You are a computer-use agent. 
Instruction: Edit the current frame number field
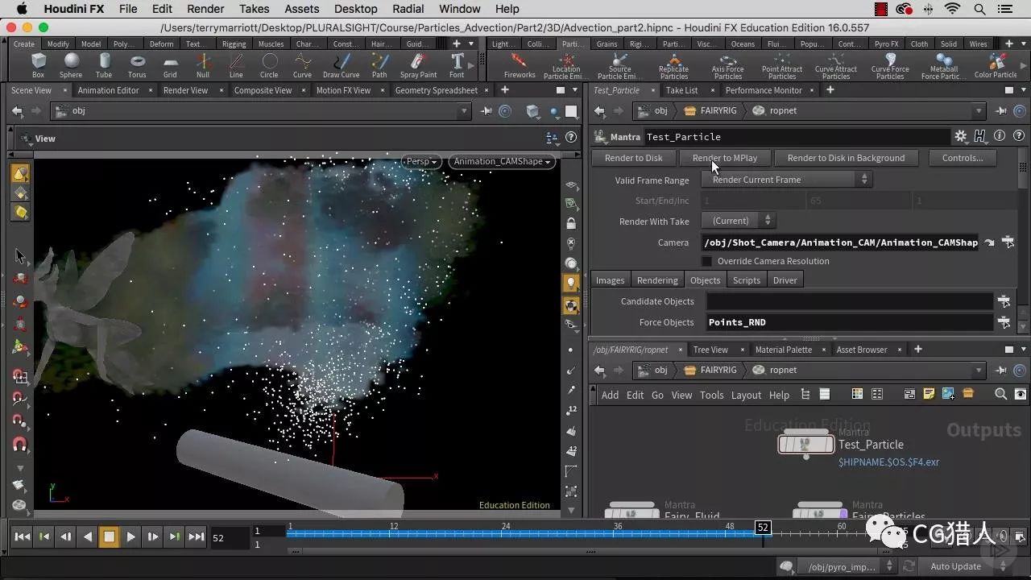click(228, 537)
